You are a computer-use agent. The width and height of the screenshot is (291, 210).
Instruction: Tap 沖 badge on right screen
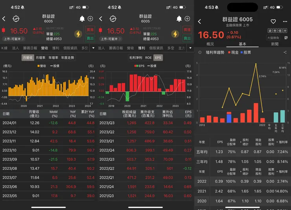pos(285,31)
